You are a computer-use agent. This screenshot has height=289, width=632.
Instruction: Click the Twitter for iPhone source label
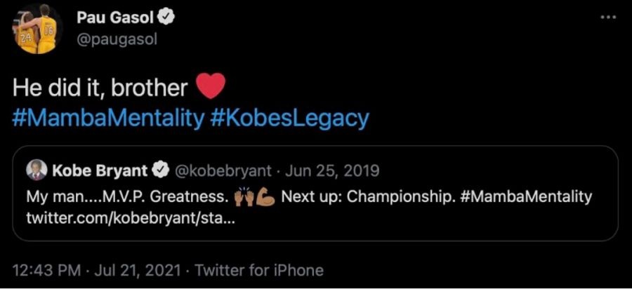point(258,269)
